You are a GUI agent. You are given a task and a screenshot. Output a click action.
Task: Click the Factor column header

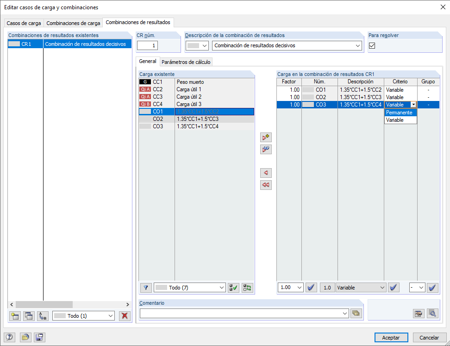point(289,82)
